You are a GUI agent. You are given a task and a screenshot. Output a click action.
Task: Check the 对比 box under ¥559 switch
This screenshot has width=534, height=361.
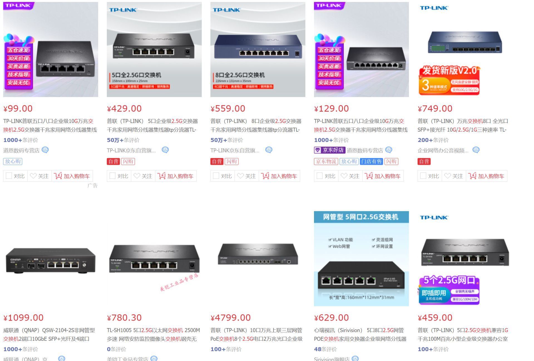pos(216,176)
